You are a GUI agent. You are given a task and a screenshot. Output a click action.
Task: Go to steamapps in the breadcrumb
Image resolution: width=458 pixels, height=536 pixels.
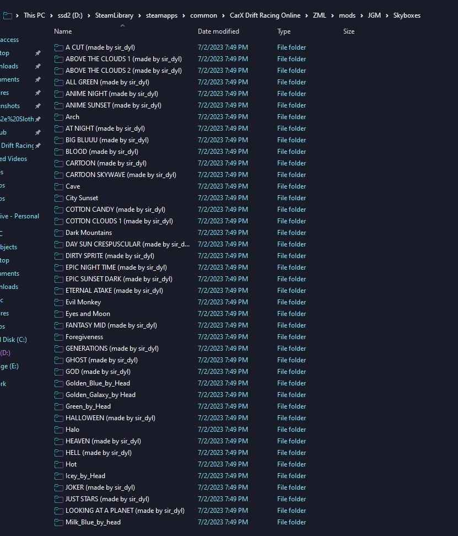pos(161,15)
